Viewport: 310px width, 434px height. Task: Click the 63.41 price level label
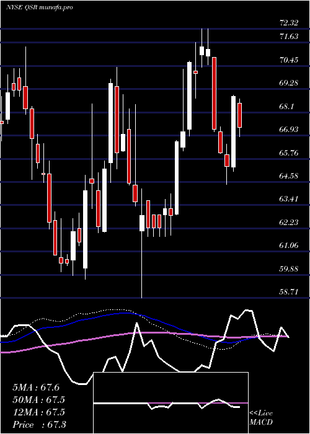point(289,199)
